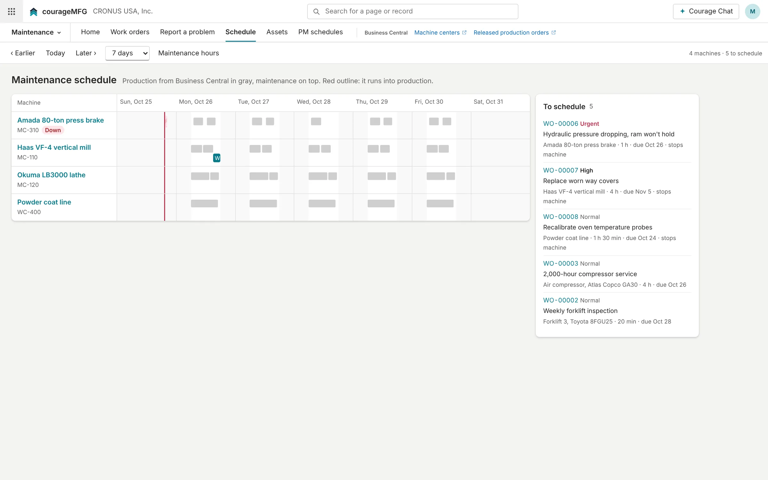Viewport: 768px width, 480px height.
Task: Open the 7 days range dropdown
Action: (x=127, y=53)
